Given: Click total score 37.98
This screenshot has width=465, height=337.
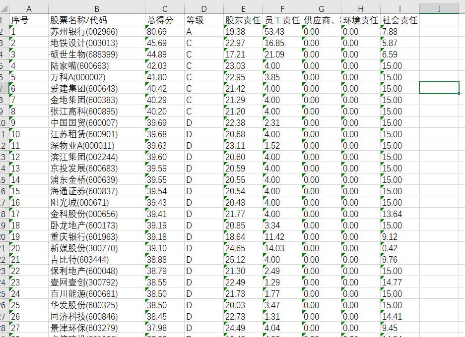Looking at the screenshot, I should pyautogui.click(x=165, y=328).
